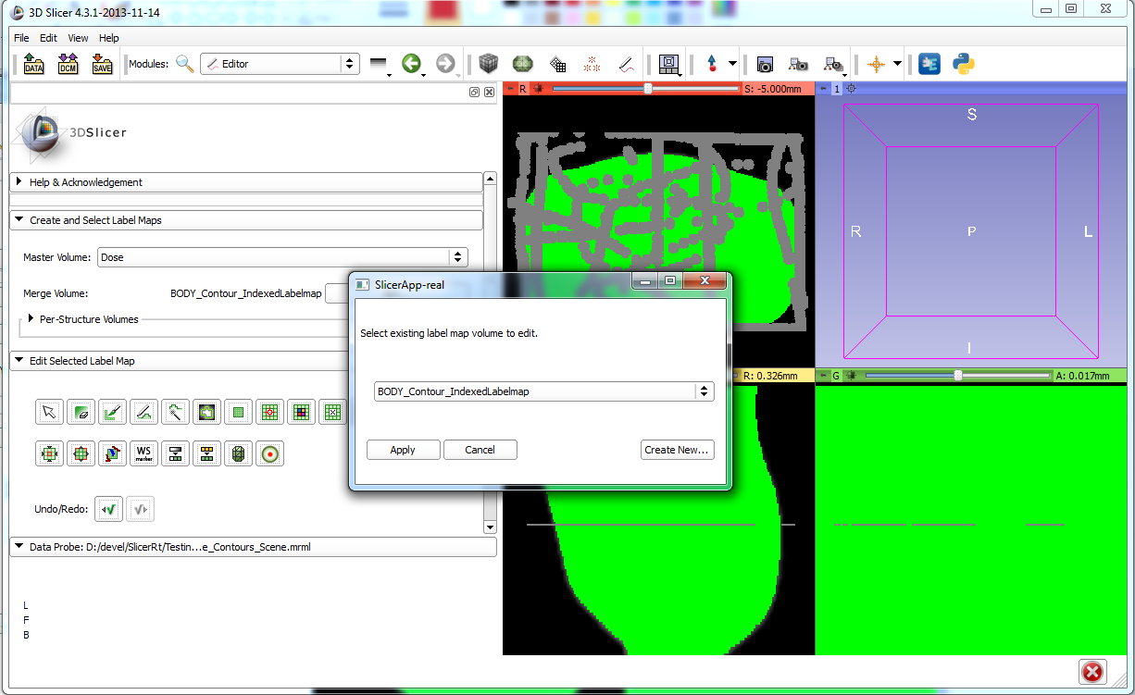Select the Make Model effect icon
This screenshot has width=1135, height=695.
point(238,453)
